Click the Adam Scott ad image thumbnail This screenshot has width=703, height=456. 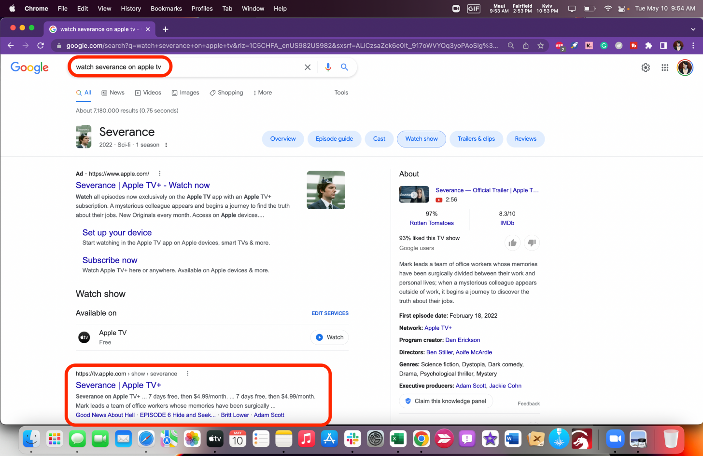[x=326, y=190]
